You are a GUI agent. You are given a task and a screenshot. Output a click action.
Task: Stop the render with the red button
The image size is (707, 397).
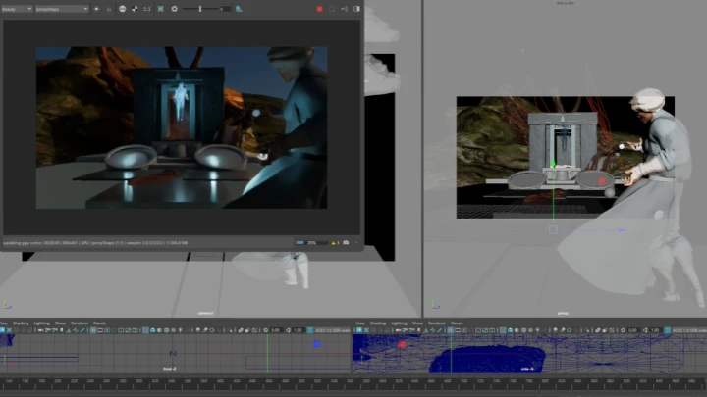(x=319, y=9)
